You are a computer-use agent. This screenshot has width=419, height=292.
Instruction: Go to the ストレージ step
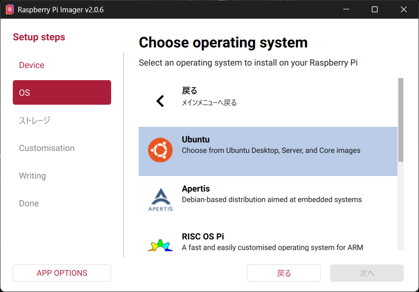(x=34, y=120)
